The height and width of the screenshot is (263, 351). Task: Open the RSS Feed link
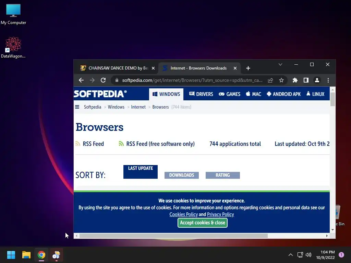click(93, 144)
